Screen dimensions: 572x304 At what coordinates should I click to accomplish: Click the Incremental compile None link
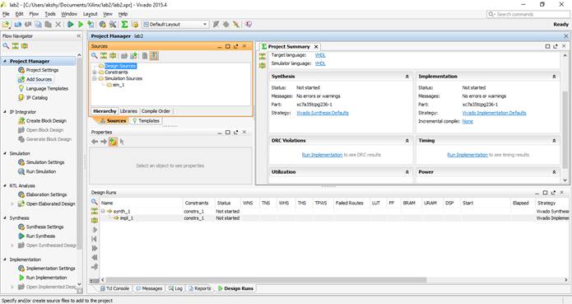pos(467,121)
